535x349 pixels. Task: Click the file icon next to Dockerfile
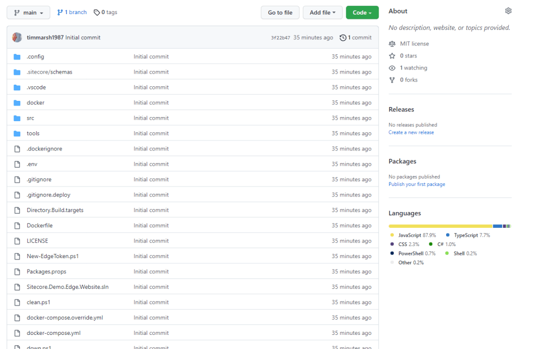click(x=17, y=225)
